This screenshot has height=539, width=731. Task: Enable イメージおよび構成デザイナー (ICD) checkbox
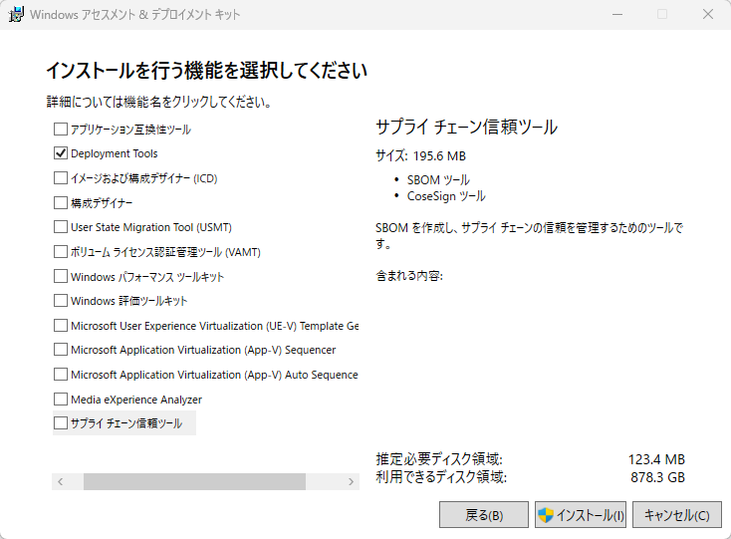coord(60,178)
